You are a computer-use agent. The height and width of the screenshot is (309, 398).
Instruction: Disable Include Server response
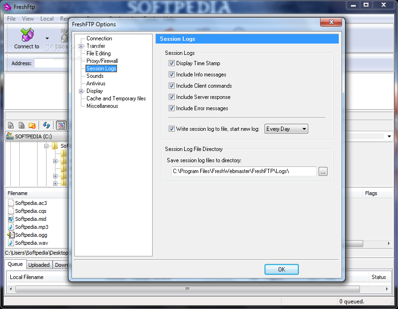(172, 97)
